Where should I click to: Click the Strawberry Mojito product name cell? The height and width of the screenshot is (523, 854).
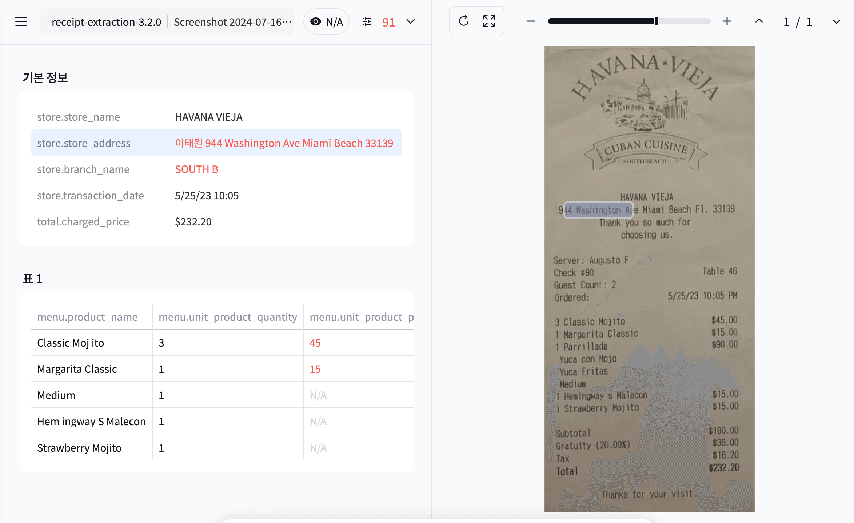click(x=79, y=448)
